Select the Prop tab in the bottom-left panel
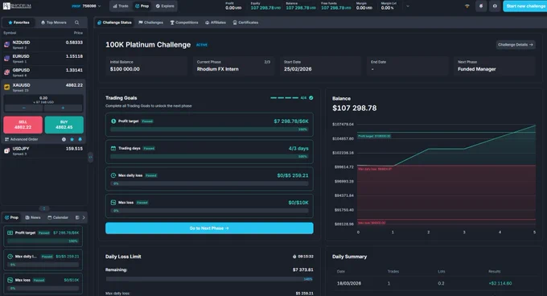Image resolution: width=547 pixels, height=296 pixels. coord(11,217)
